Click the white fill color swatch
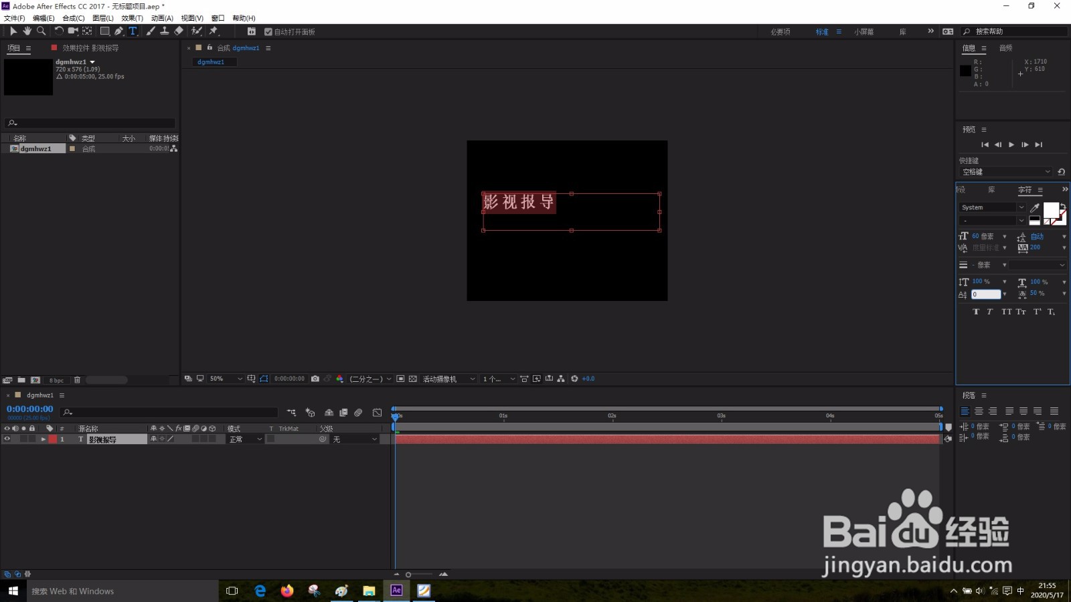Screen dimensions: 1071x602 (1050, 210)
